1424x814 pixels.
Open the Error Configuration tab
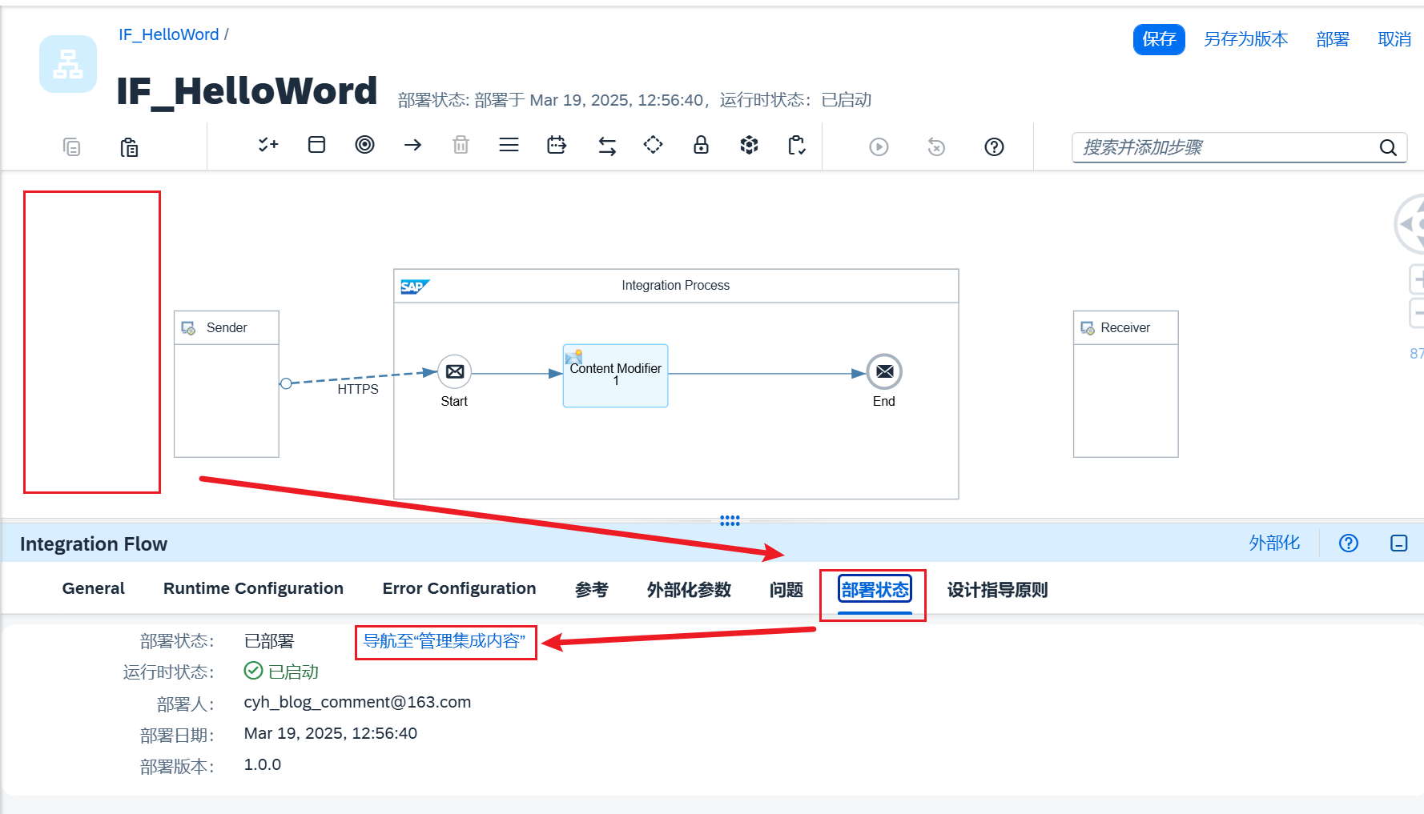pyautogui.click(x=459, y=588)
